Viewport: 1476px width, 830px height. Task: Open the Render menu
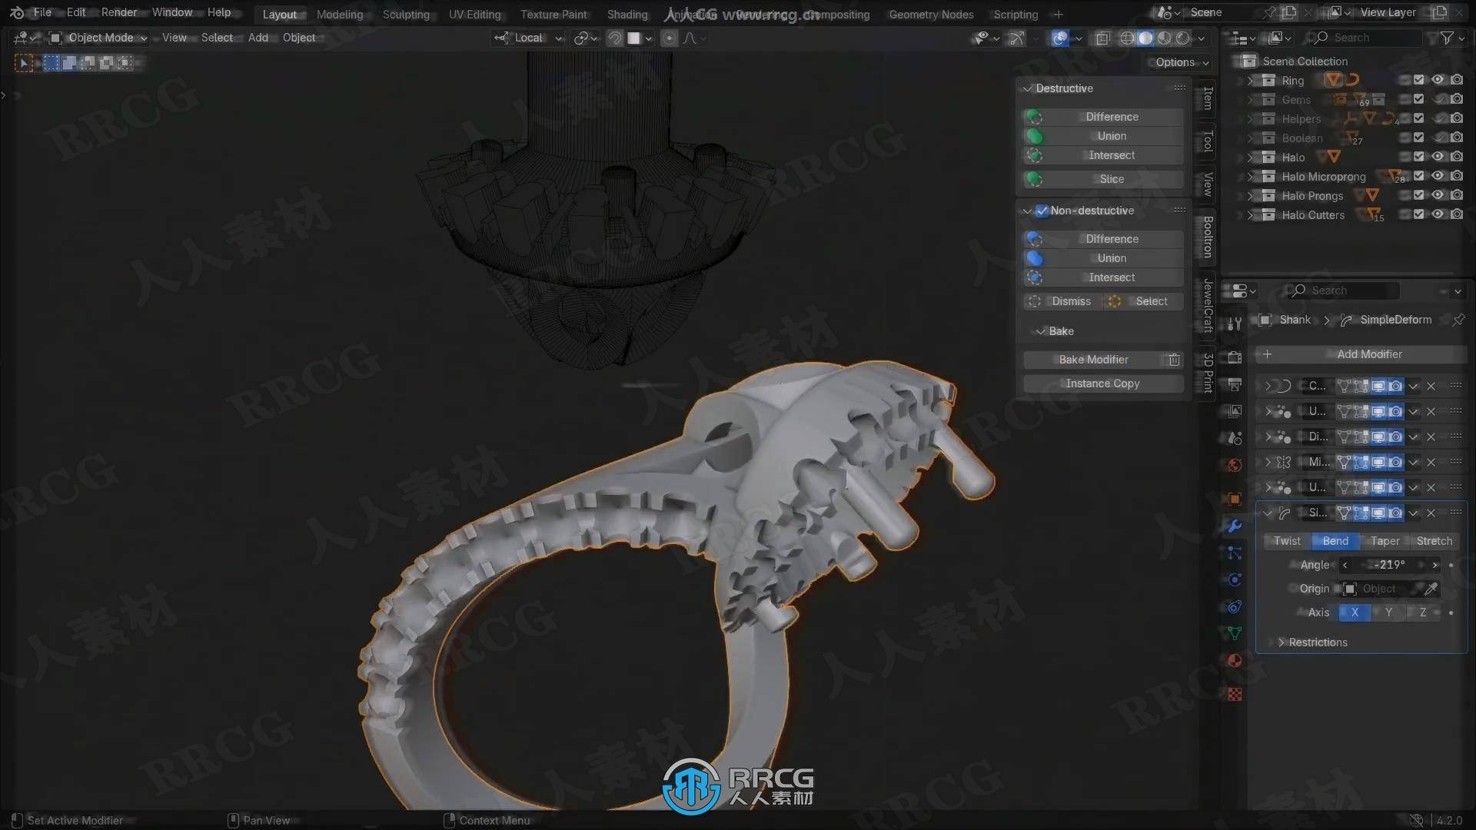[118, 12]
